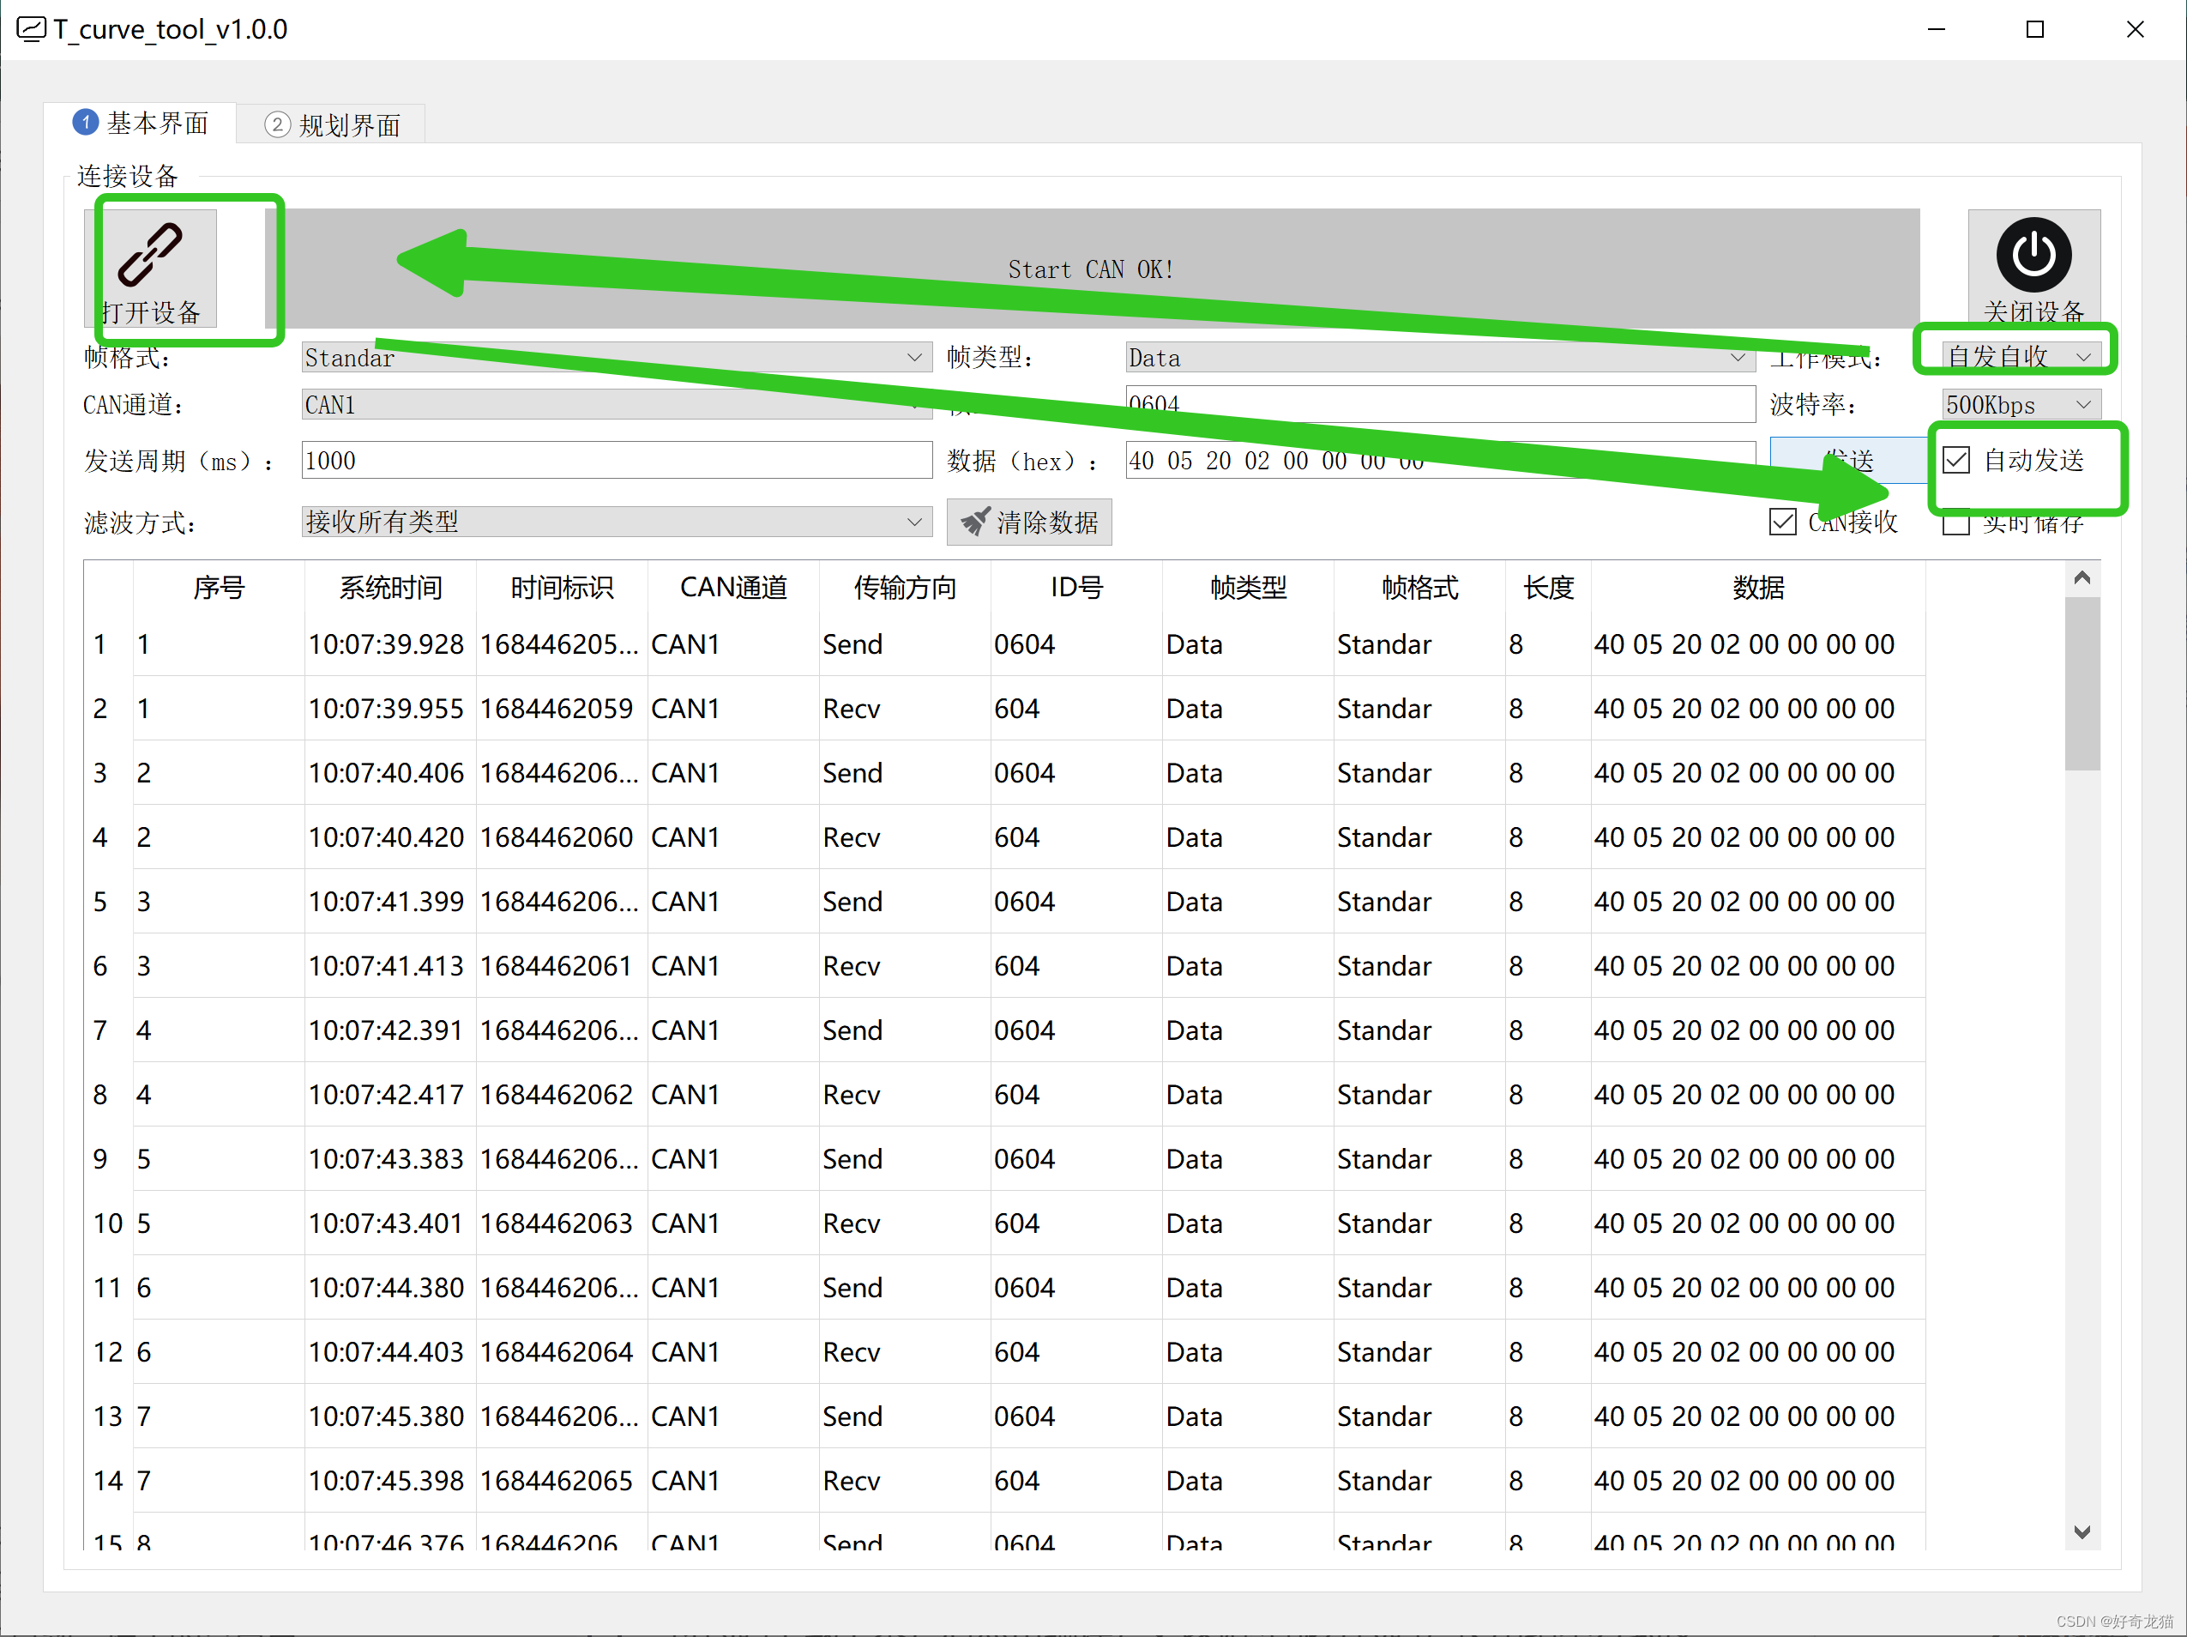
Task: Click the 传输方向 column header
Action: [x=905, y=588]
